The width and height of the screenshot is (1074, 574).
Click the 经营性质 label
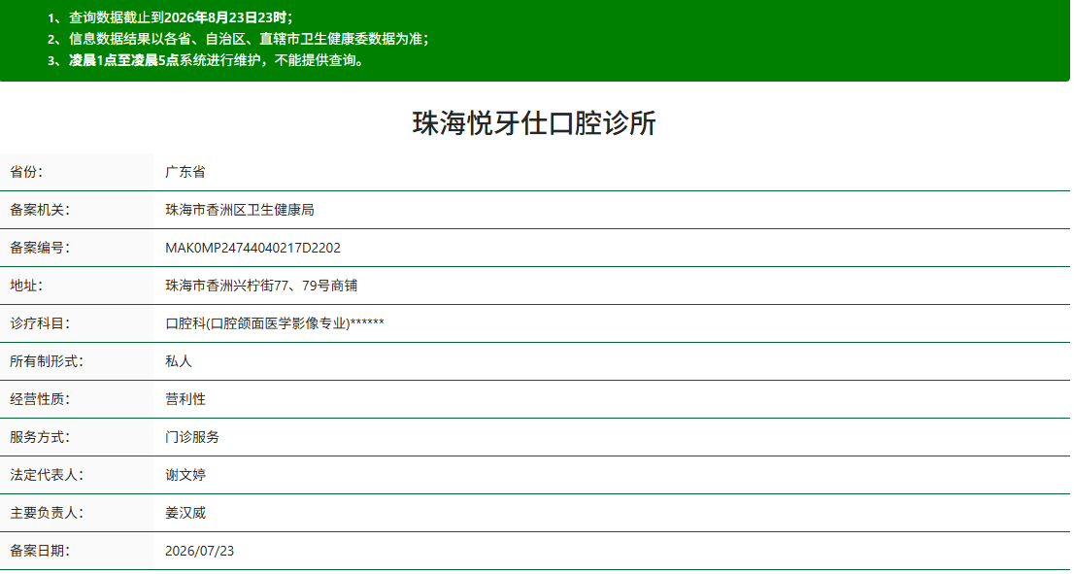point(40,399)
